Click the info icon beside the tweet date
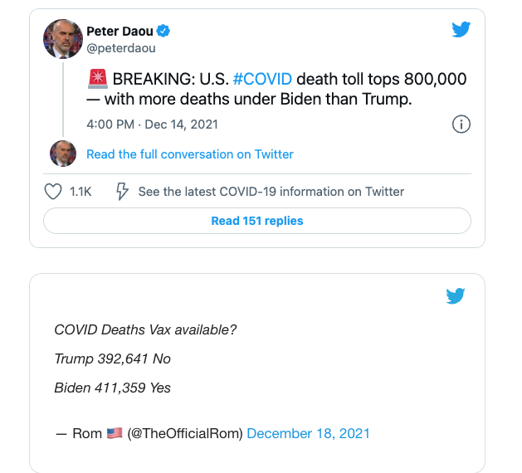This screenshot has height=473, width=522. pyautogui.click(x=461, y=124)
